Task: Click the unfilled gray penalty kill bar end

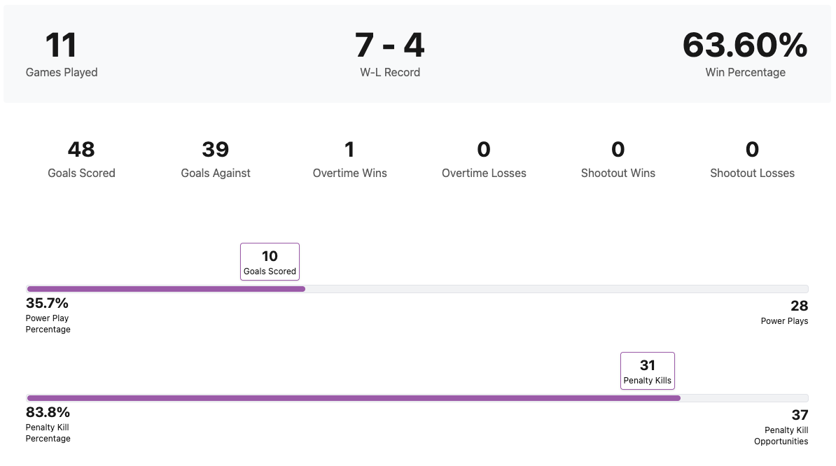Action: pyautogui.click(x=744, y=398)
